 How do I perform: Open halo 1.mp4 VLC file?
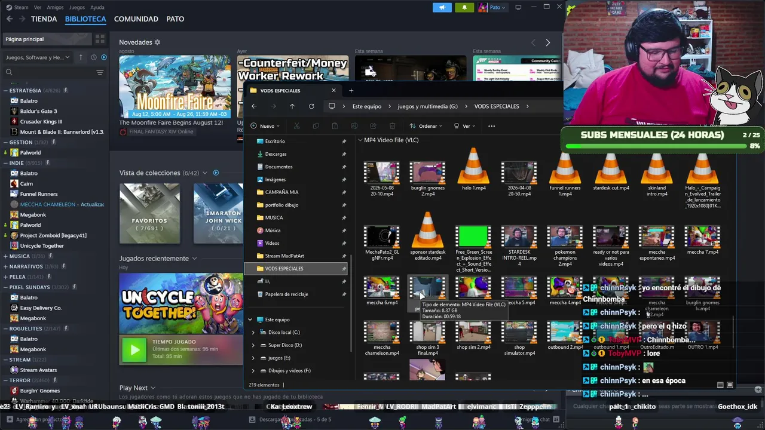pos(473,171)
